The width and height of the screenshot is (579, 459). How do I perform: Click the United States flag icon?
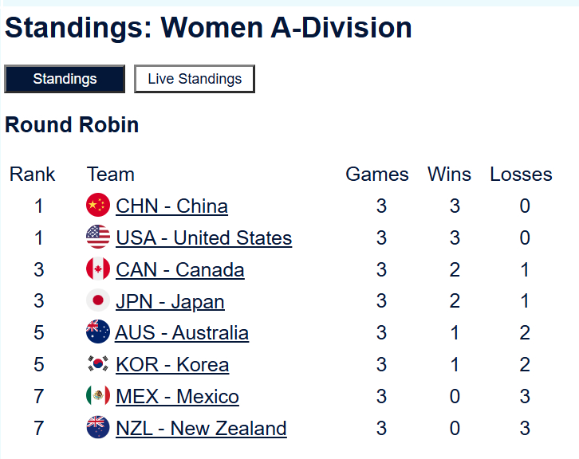(97, 237)
